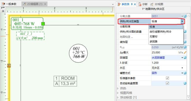This screenshot has height=101, width=191.
Task: Click the link icon in 自动绘制盘管图 row
Action: pos(185,84)
